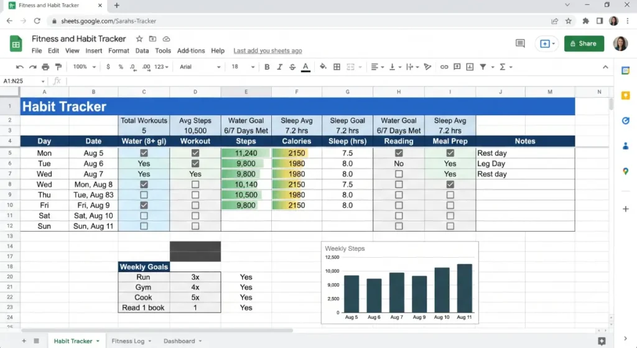Get add-ons via side panel plus icon

(x=626, y=209)
